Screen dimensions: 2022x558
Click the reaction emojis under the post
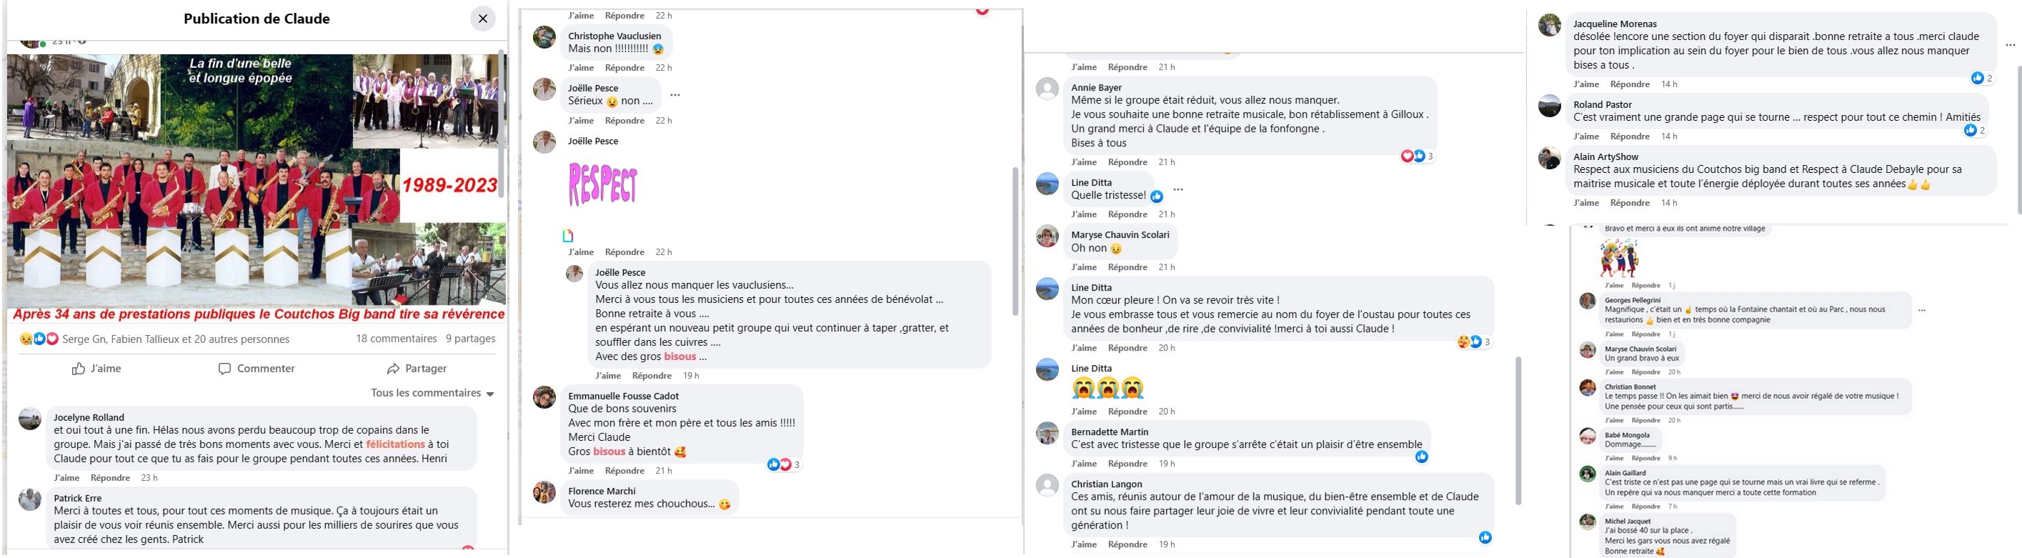39,339
